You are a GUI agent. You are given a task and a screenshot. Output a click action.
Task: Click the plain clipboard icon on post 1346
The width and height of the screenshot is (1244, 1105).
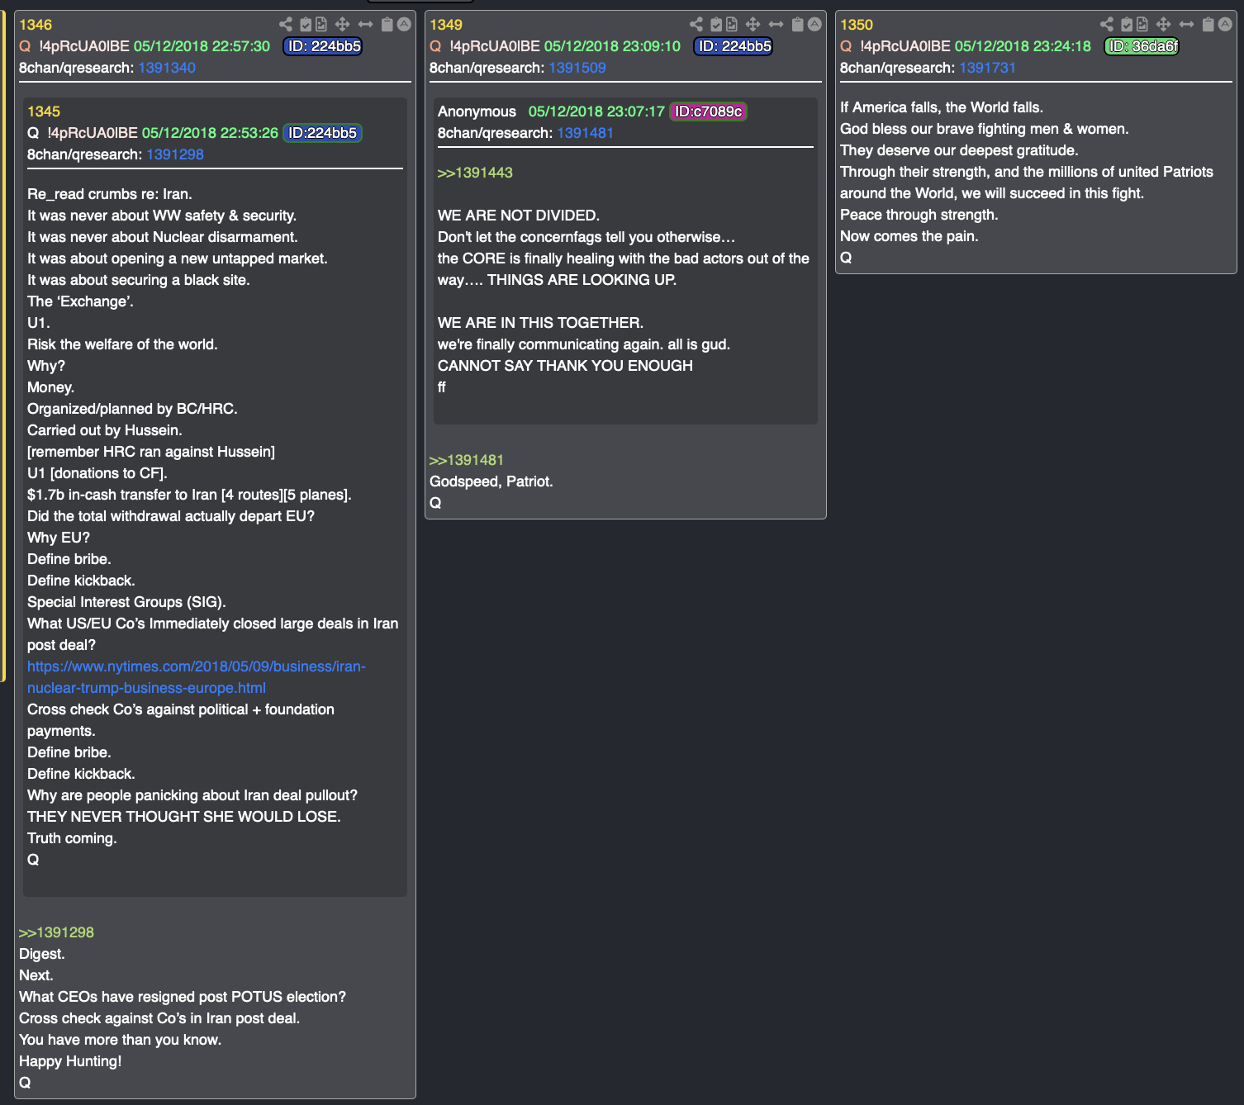[x=387, y=25]
